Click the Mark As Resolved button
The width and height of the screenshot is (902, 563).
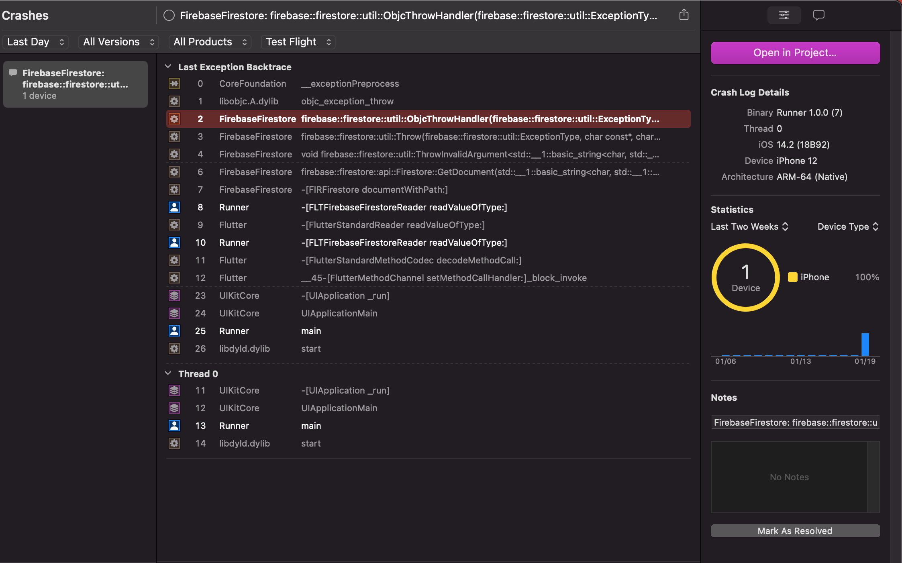795,531
